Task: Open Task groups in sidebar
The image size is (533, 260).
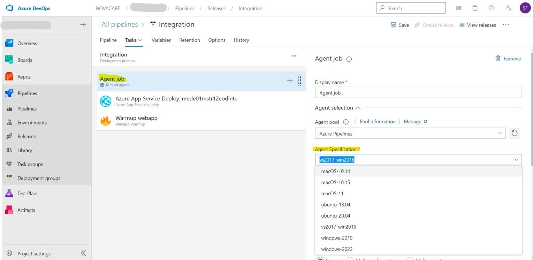Action: [x=30, y=164]
